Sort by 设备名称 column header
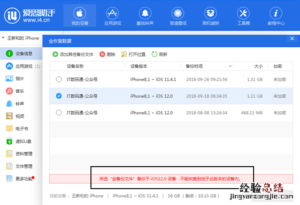This screenshot has height=205, width=300. point(75,66)
